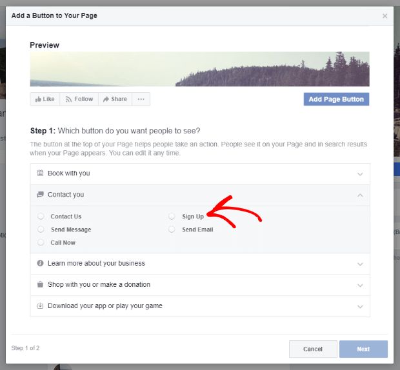Click Shop with you or make a donation label
This screenshot has height=370, width=400.
click(x=99, y=284)
